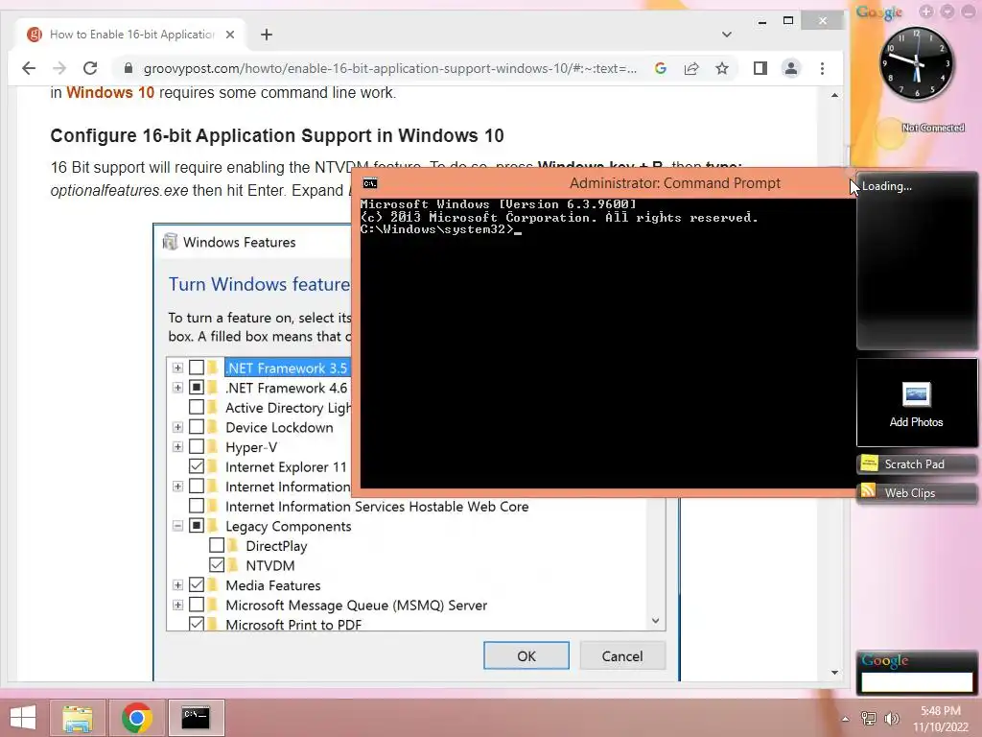Open Chrome profile avatar menu
The width and height of the screenshot is (982, 737).
click(791, 68)
